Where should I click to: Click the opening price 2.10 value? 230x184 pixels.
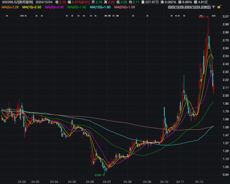(x=99, y=2)
